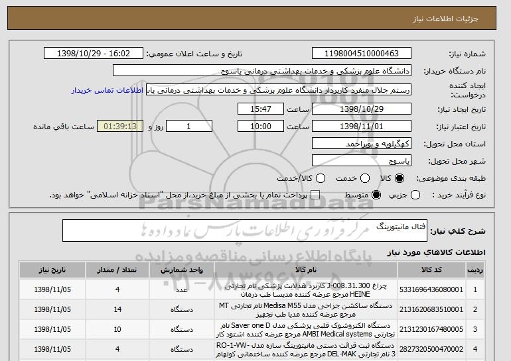Click the need date in row 4
Viewport: 511px width, 361px height.
coord(52,349)
